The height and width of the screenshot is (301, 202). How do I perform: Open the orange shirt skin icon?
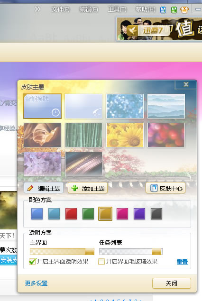click(184, 9)
